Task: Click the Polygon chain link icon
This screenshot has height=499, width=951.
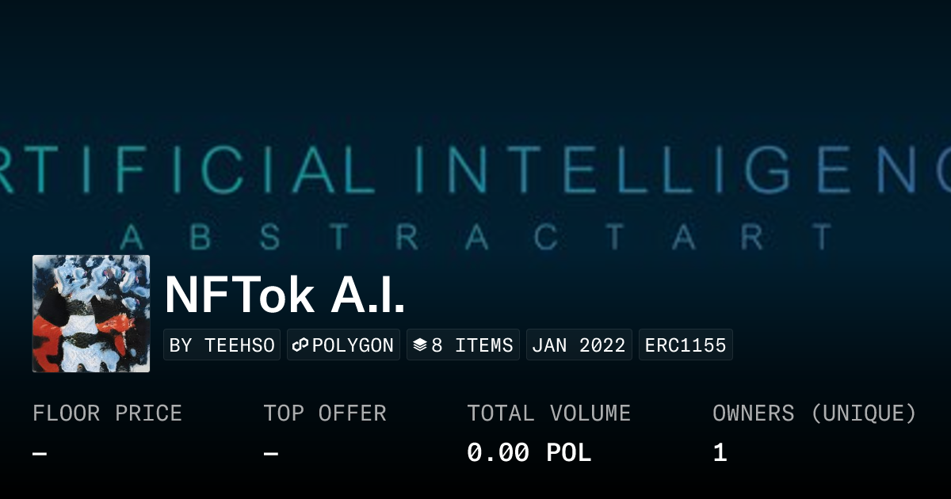Action: [x=300, y=345]
